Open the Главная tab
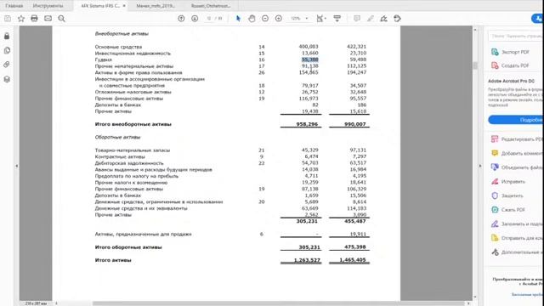Viewport: 544px width, 306px height. (x=14, y=6)
